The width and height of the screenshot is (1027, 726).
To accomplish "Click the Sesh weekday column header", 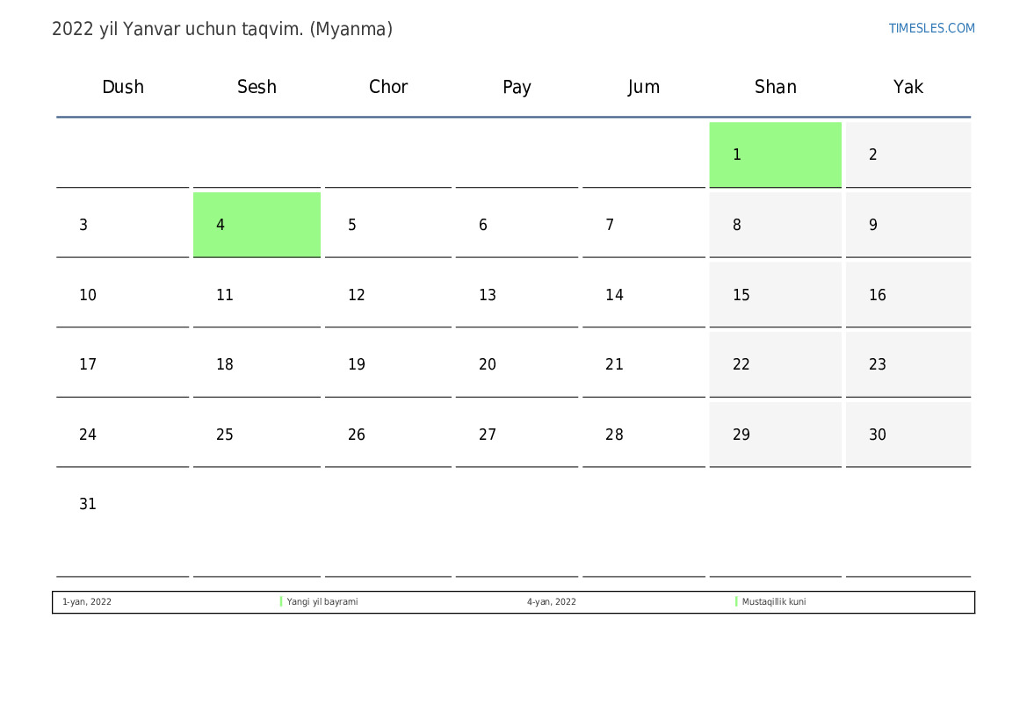I will (x=257, y=87).
